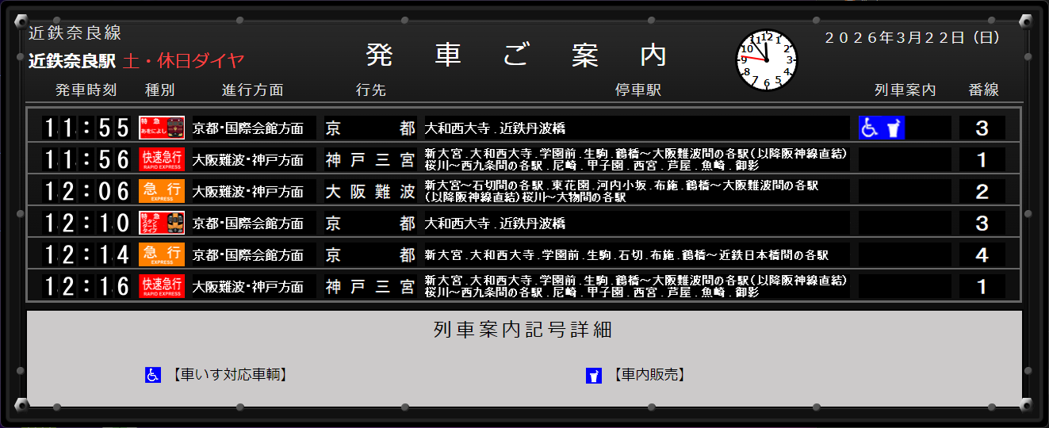Click the onboard sales cup icon on 11:55 train

click(894, 128)
